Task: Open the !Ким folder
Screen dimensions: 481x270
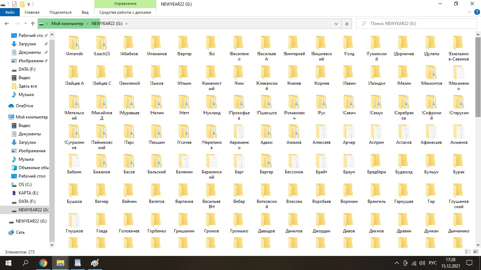Action: point(239,75)
